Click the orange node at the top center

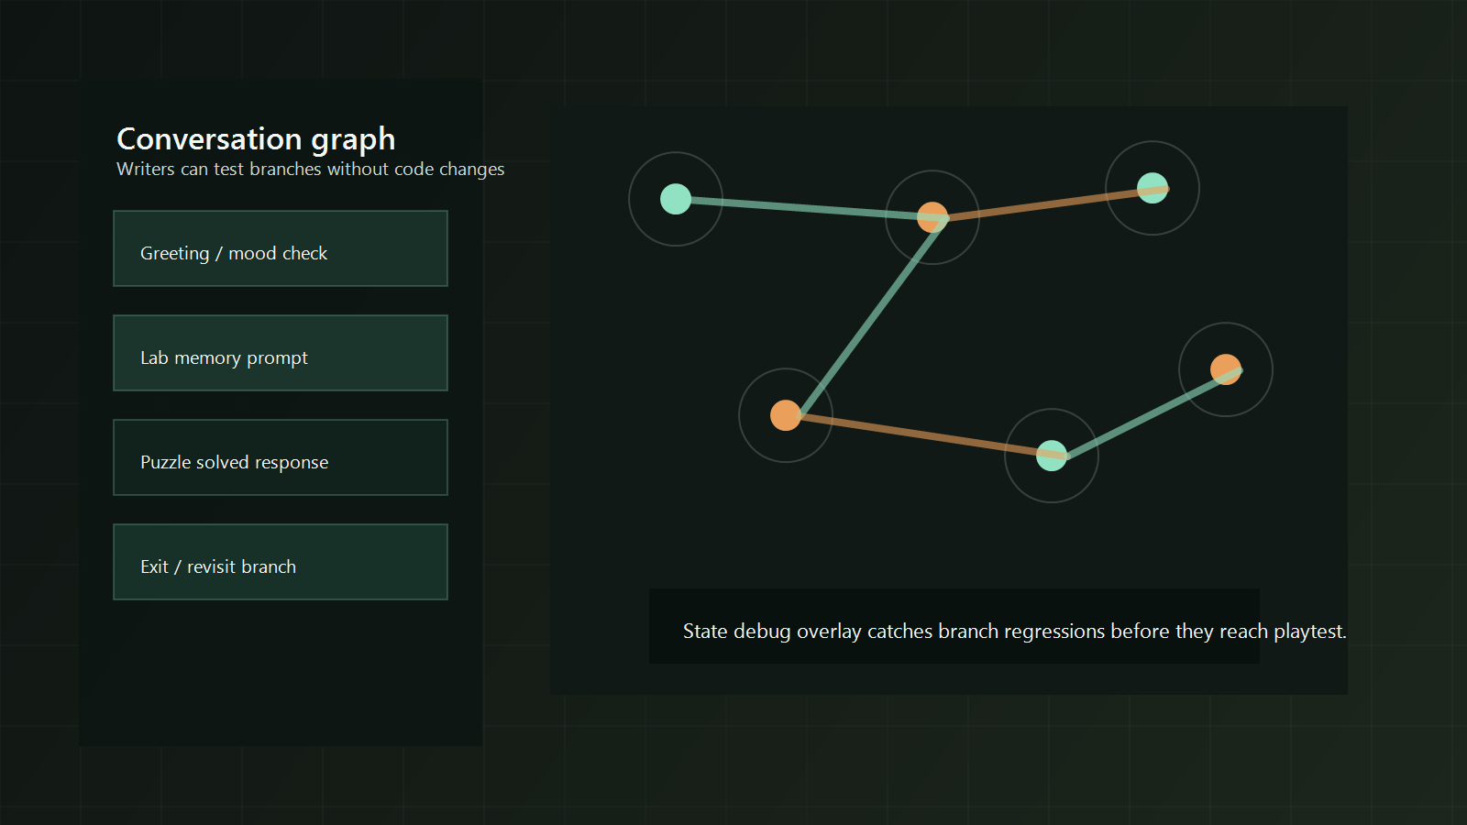(x=932, y=218)
